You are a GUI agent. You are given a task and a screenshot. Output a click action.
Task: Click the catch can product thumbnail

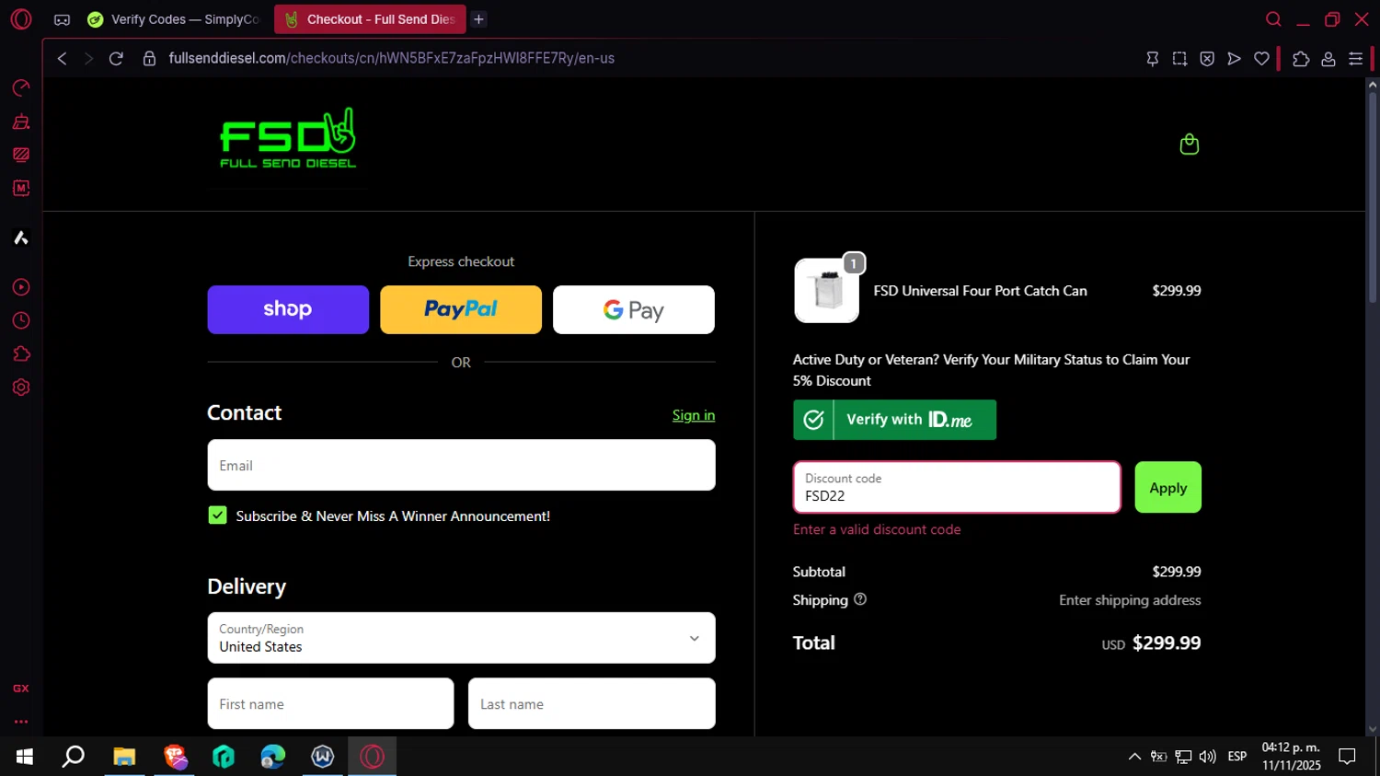[x=826, y=291]
